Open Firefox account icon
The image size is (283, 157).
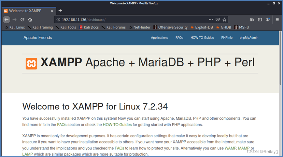[x=268, y=19]
